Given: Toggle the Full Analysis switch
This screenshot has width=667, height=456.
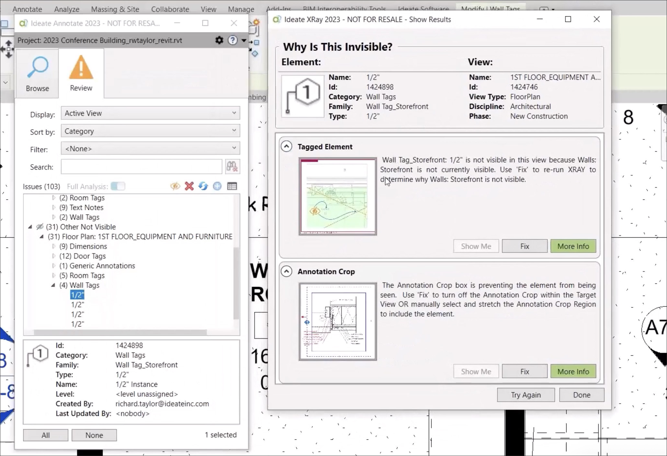Looking at the screenshot, I should click(x=118, y=186).
